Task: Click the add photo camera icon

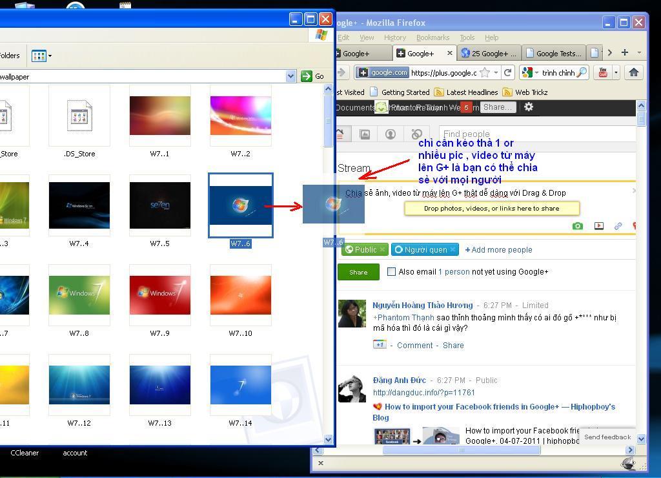Action: pyautogui.click(x=578, y=225)
